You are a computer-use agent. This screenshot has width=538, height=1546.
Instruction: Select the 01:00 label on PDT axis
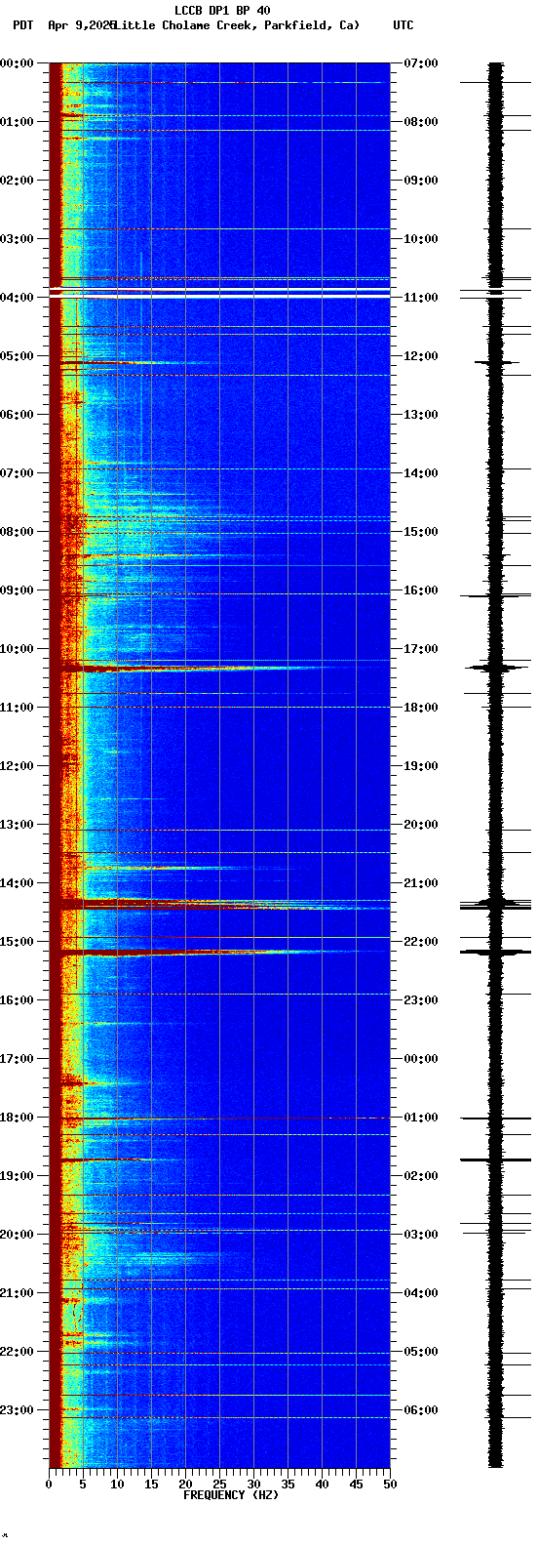(17, 122)
